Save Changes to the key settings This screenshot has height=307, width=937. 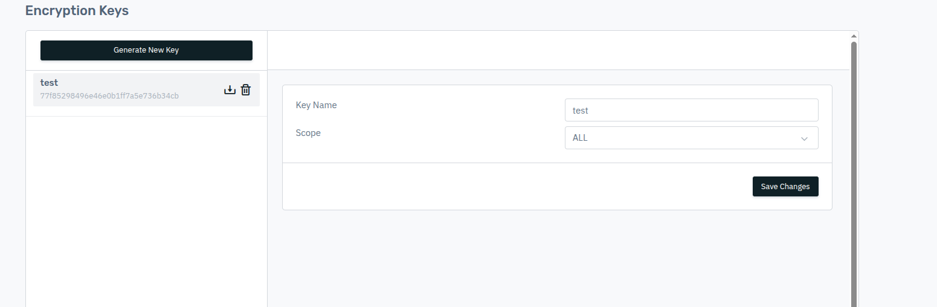coord(785,187)
